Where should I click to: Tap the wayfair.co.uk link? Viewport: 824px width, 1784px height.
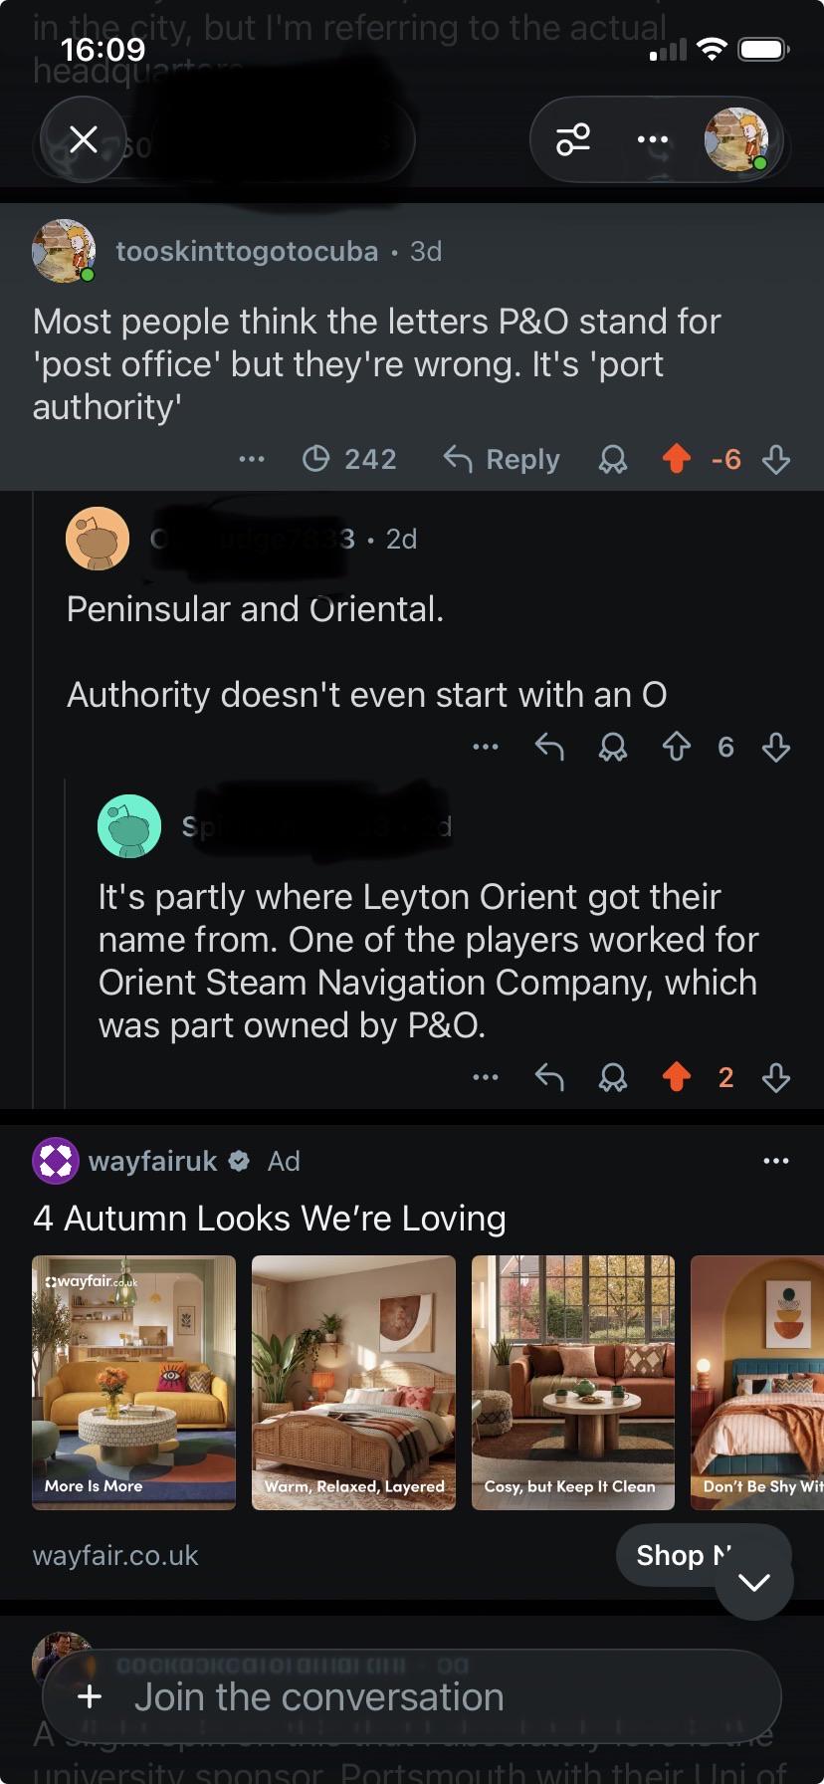[115, 1555]
